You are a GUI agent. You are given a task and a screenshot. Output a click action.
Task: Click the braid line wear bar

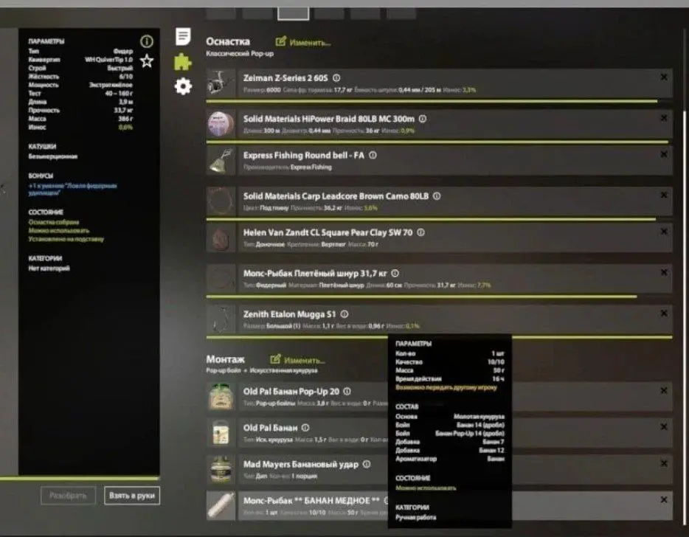[x=437, y=142]
